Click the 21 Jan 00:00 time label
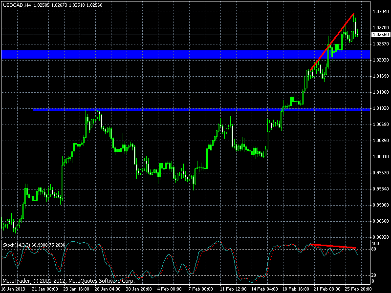The height and width of the screenshot is (293, 391). pos(45,289)
